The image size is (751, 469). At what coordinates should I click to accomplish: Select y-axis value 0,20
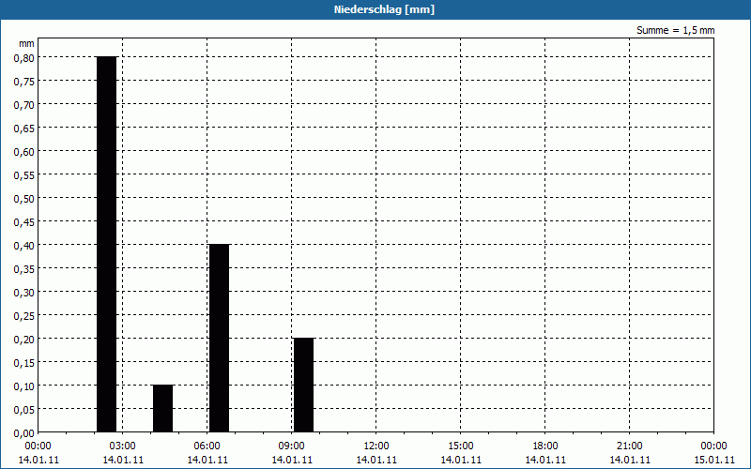[x=24, y=339]
